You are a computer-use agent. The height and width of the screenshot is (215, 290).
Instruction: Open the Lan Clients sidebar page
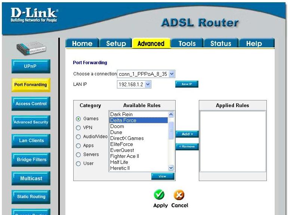click(31, 141)
